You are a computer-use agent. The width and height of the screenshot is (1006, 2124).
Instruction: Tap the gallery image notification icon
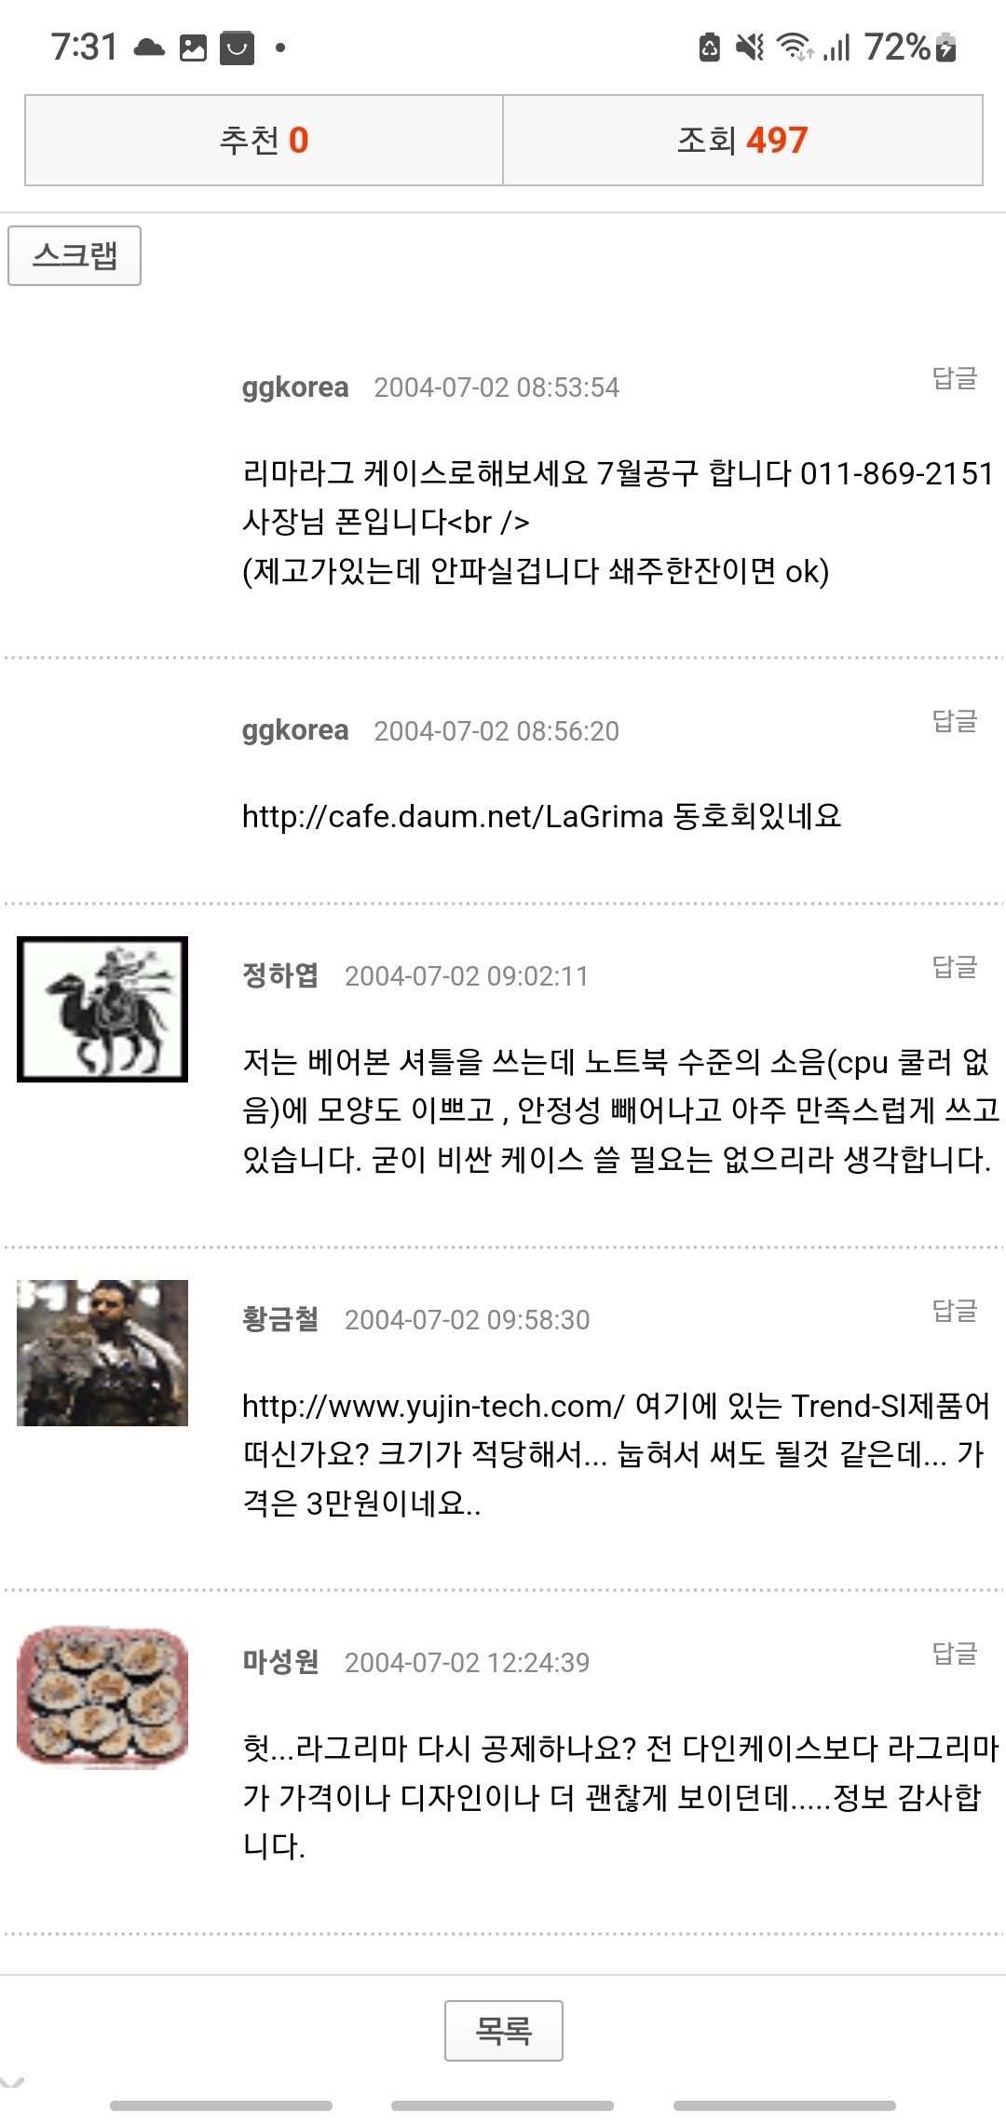click(x=193, y=48)
